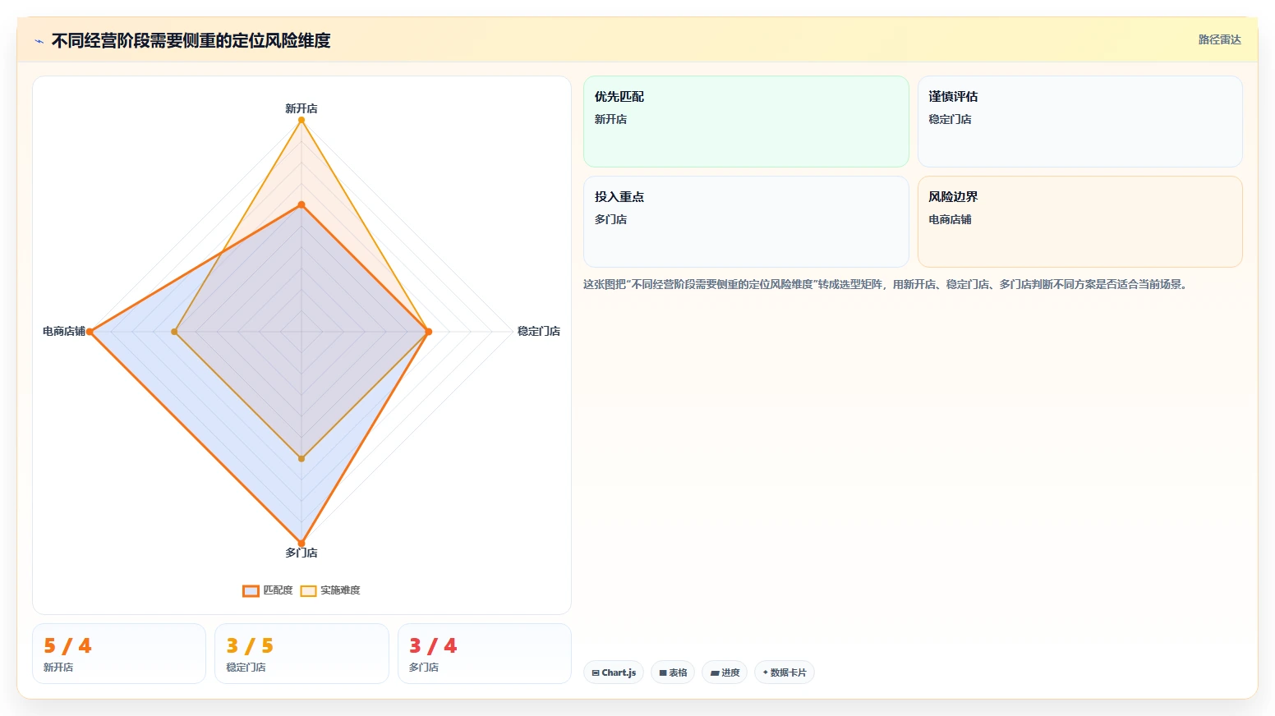Image resolution: width=1275 pixels, height=716 pixels.
Task: Click the description sentence starting with 这张图把
Action: [x=886, y=284]
